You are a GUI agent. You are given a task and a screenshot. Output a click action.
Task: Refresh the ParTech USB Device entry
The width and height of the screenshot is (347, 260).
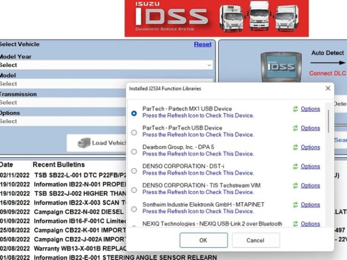tap(295, 128)
